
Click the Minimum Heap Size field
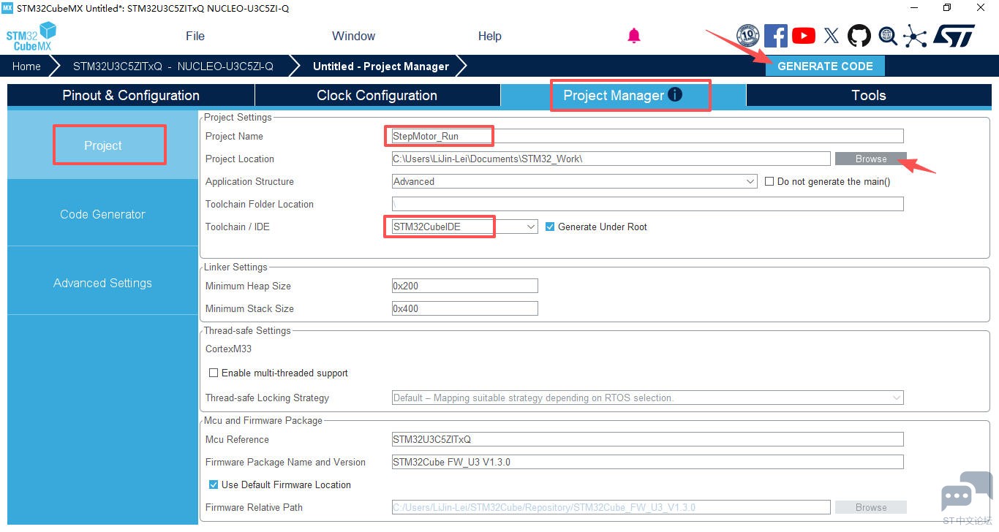click(x=465, y=286)
